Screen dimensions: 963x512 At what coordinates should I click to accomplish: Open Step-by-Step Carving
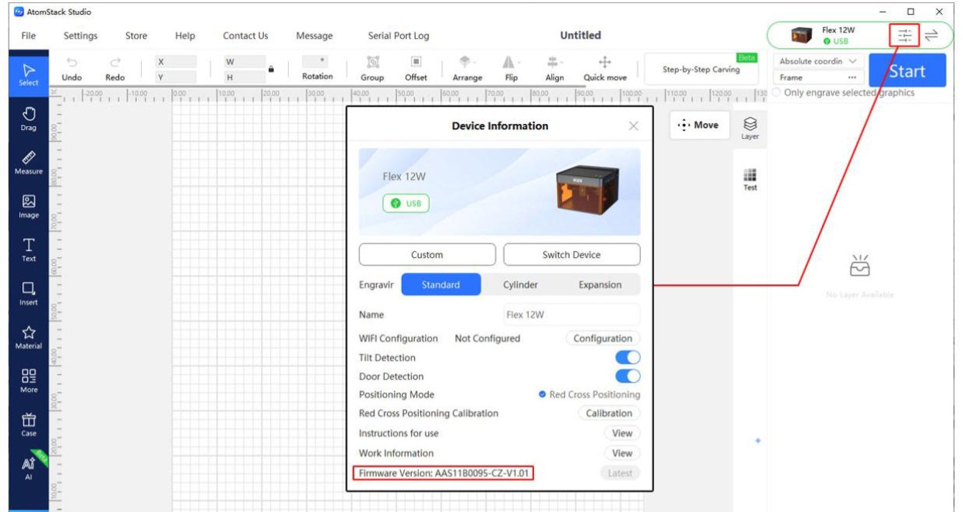[x=701, y=70]
